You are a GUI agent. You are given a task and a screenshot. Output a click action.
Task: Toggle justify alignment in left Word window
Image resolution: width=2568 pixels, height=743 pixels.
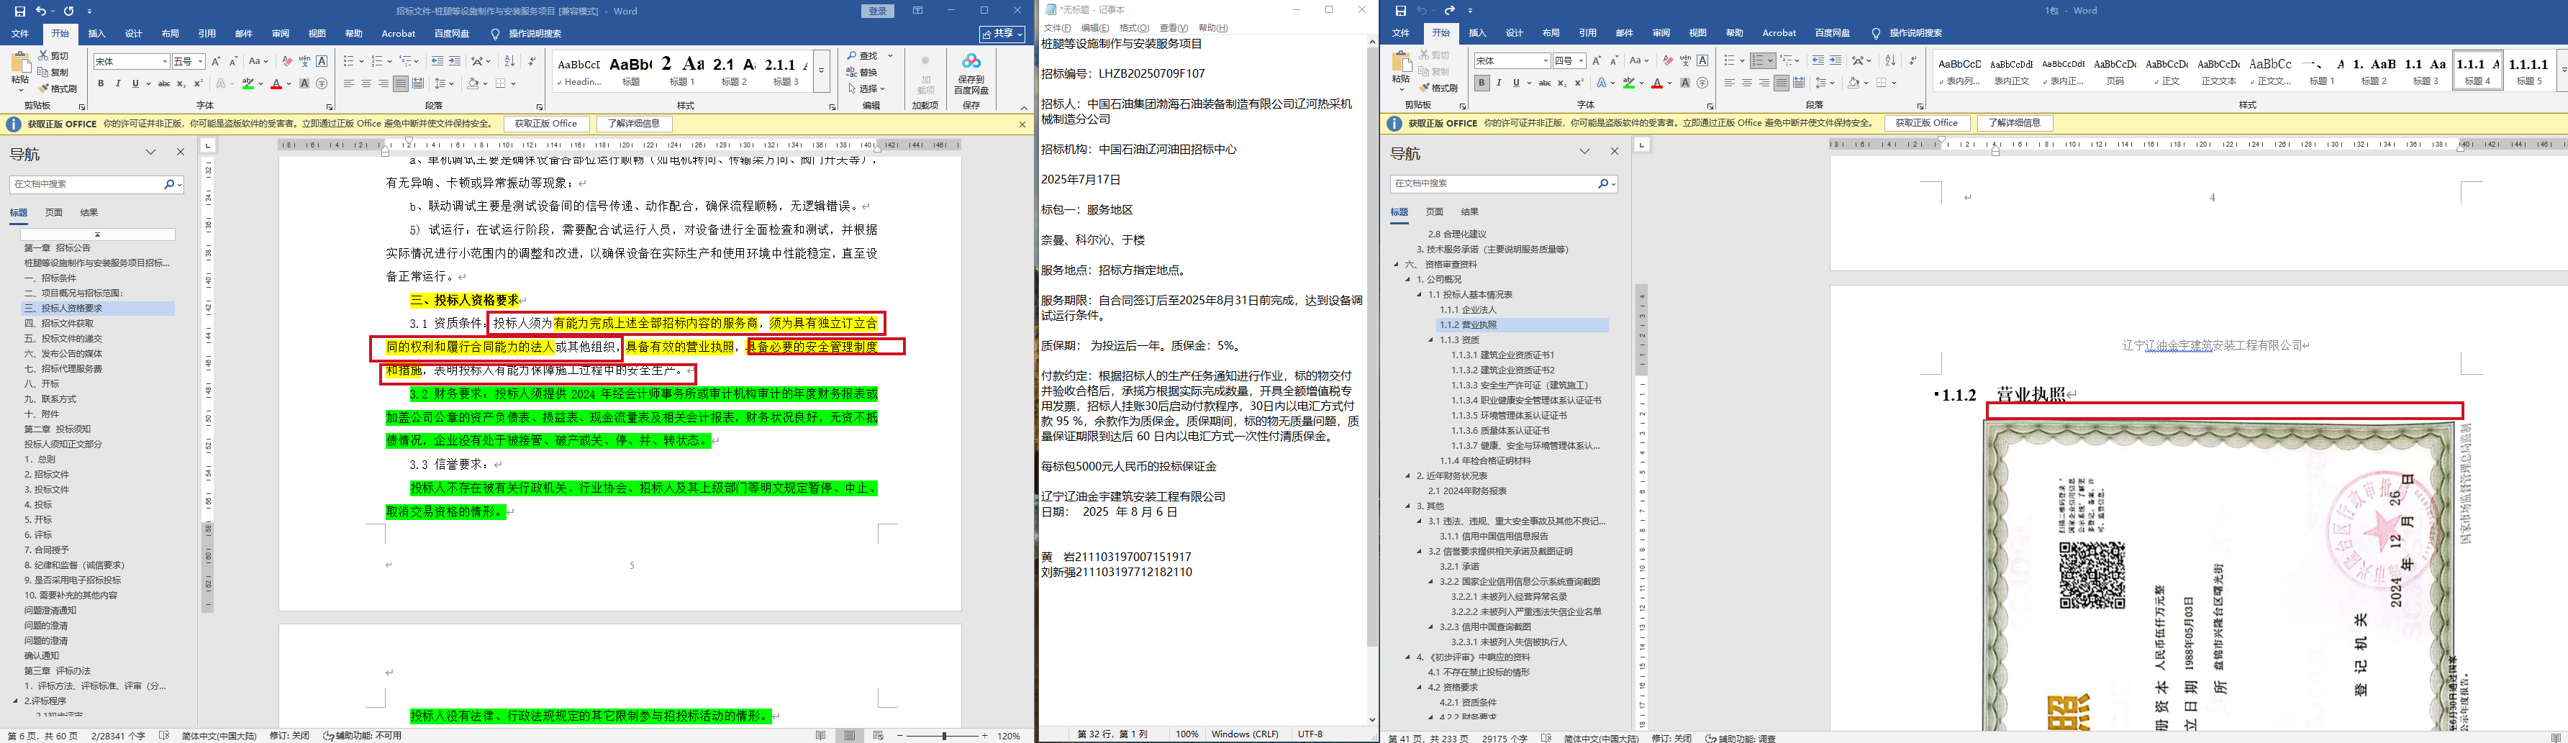[x=400, y=83]
